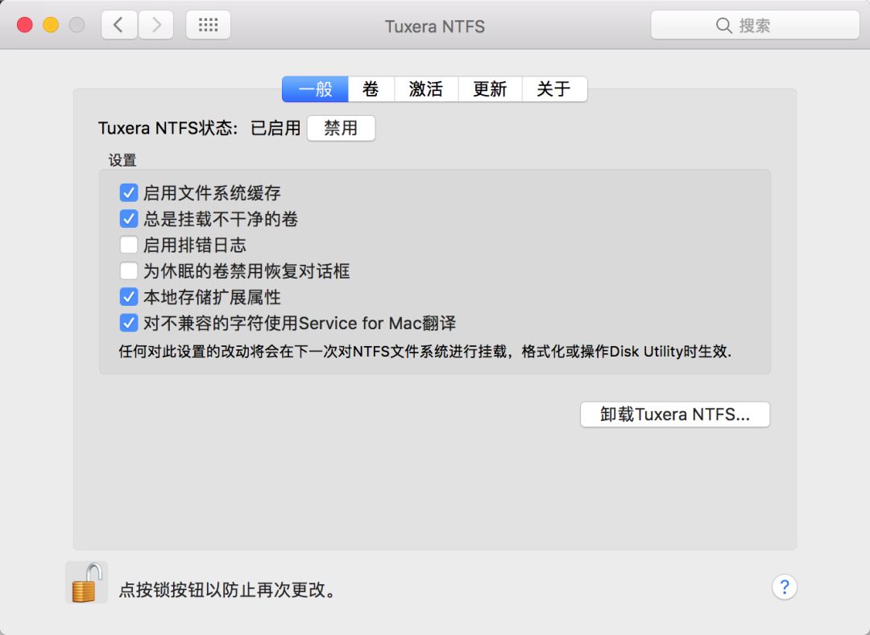Switch to the 卷 tab
Viewport: 870px width, 635px height.
point(371,89)
